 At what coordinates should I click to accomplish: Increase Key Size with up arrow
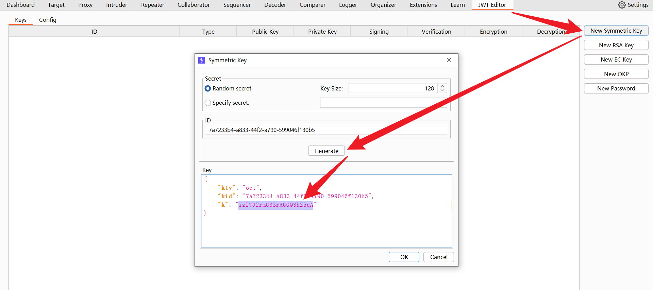click(442, 86)
